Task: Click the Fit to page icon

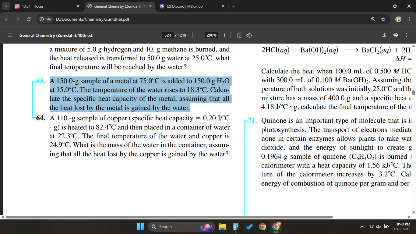Action: click(x=239, y=35)
